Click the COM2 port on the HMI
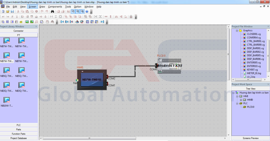 tap(107, 77)
